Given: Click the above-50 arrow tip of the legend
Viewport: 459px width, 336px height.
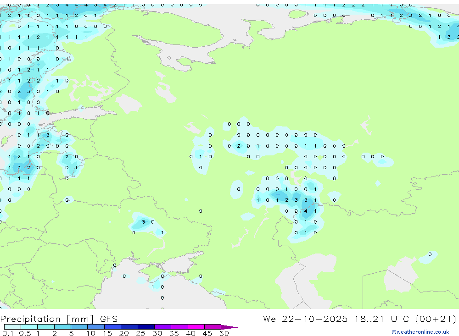Looking at the screenshot, I should (229, 327).
